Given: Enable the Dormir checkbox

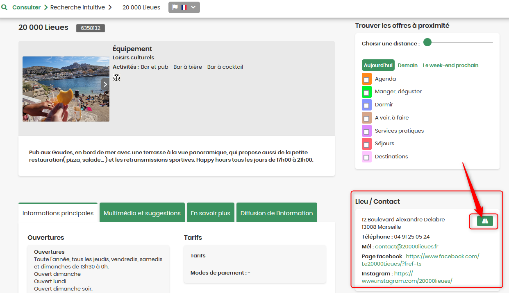Looking at the screenshot, I should [366, 105].
